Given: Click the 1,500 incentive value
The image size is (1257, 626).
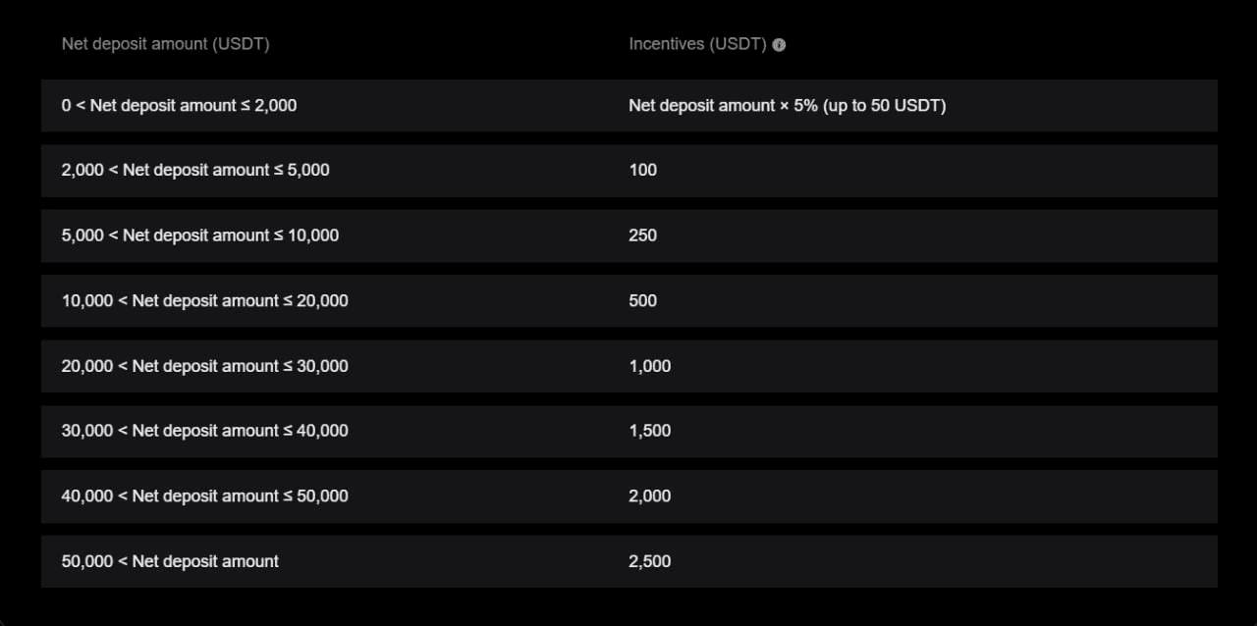Looking at the screenshot, I should [650, 431].
